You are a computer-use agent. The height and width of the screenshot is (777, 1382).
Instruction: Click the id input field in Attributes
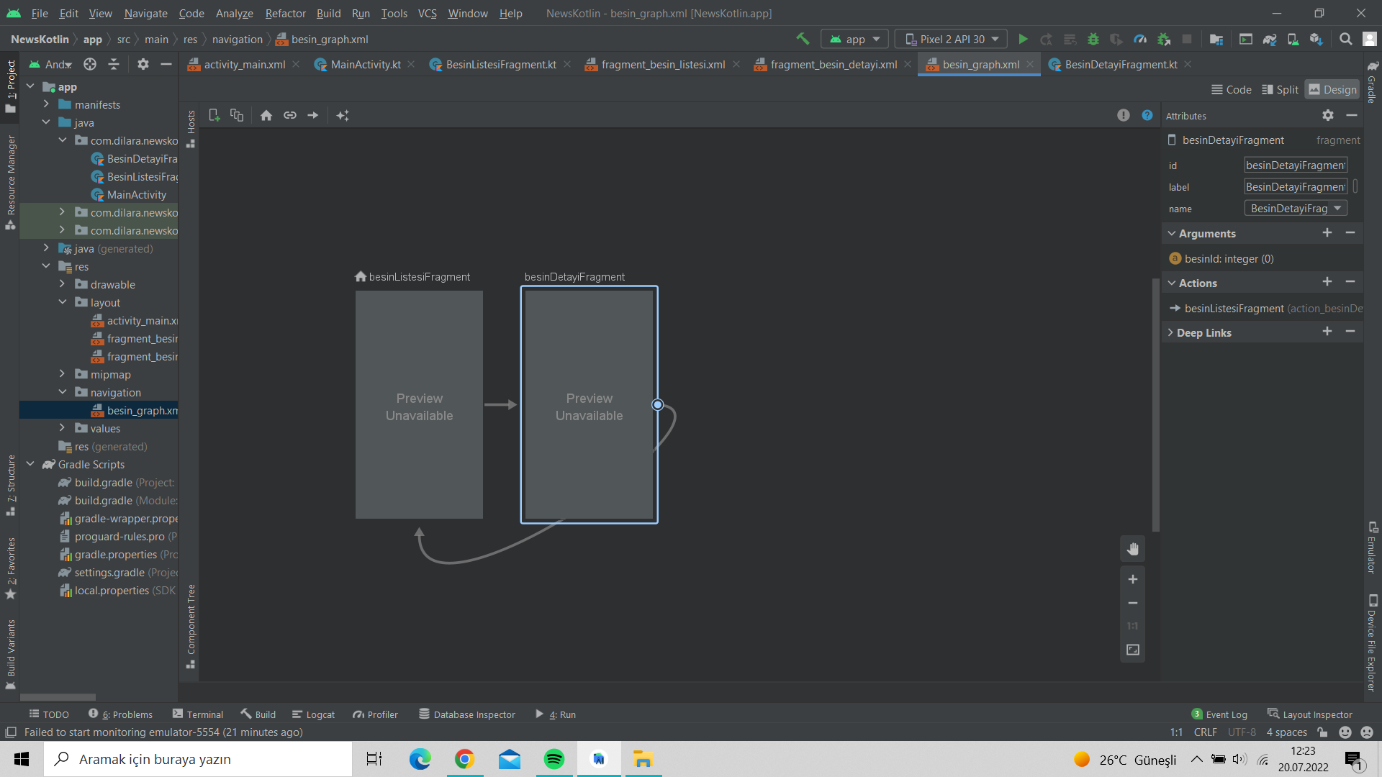[1295, 165]
